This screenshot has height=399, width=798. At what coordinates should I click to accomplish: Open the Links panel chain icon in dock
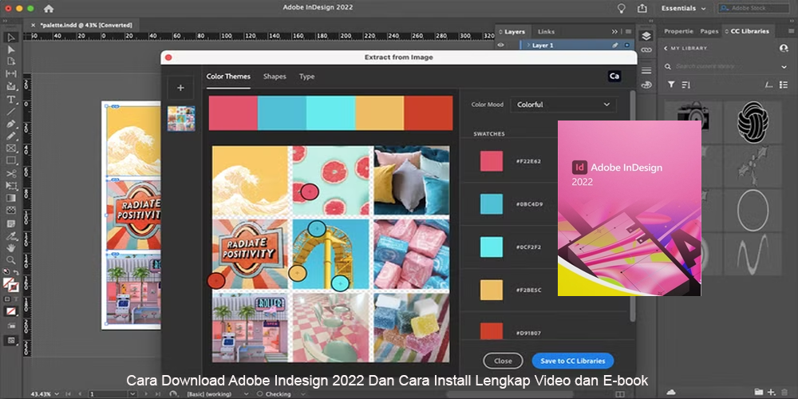646,50
